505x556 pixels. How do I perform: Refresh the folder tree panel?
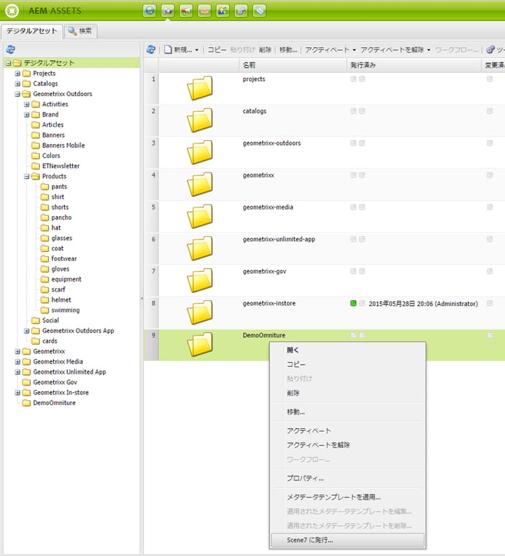tap(11, 49)
